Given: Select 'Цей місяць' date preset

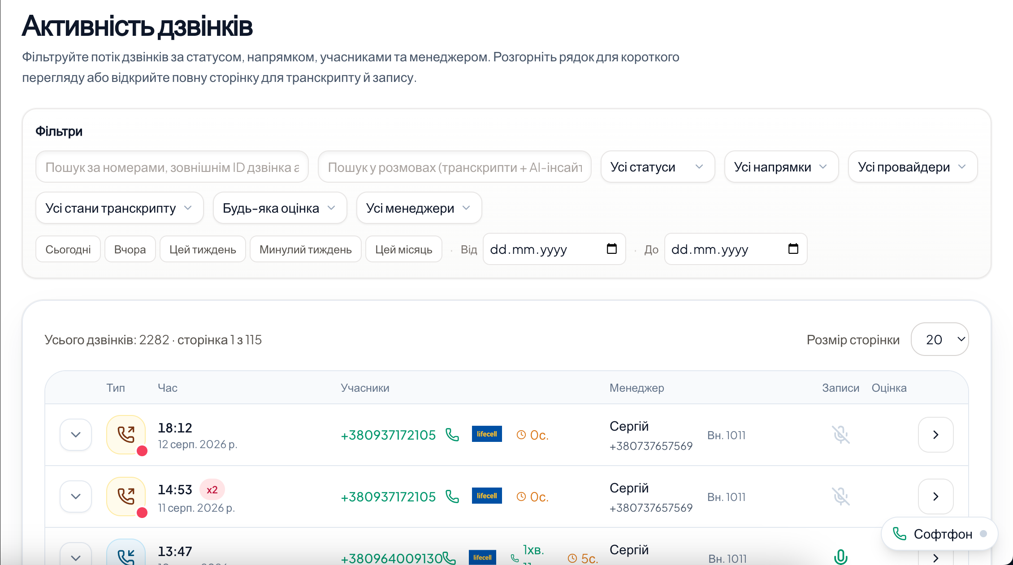Looking at the screenshot, I should 404,249.
